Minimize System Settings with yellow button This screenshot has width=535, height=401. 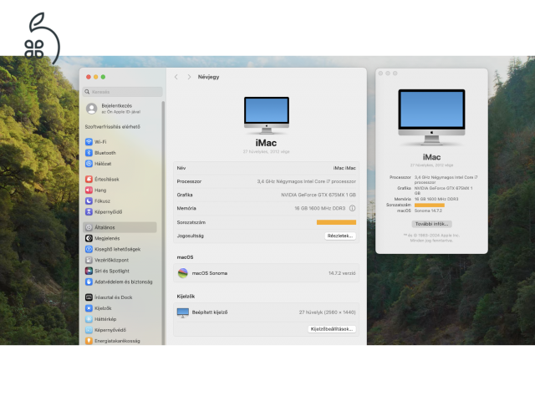coord(96,77)
